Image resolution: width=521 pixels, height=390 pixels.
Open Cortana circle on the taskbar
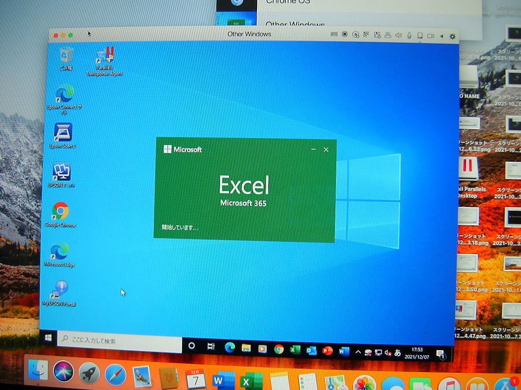[x=192, y=346]
